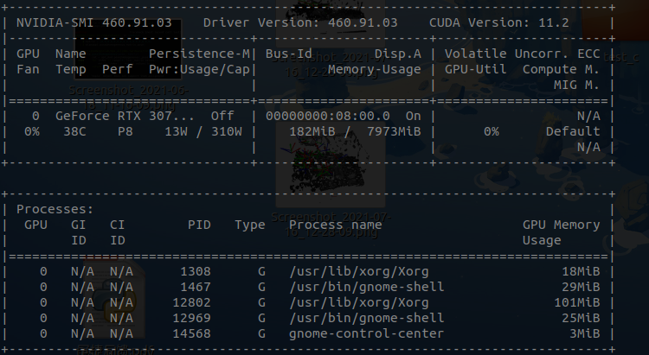Click /usr/bin/gnome-shell of PID 12969
The height and width of the screenshot is (355, 649).
pos(367,318)
